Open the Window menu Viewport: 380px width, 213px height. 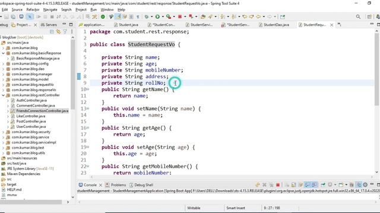point(107,9)
